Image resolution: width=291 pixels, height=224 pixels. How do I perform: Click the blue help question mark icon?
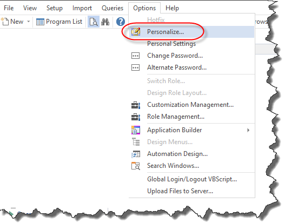[x=121, y=22]
